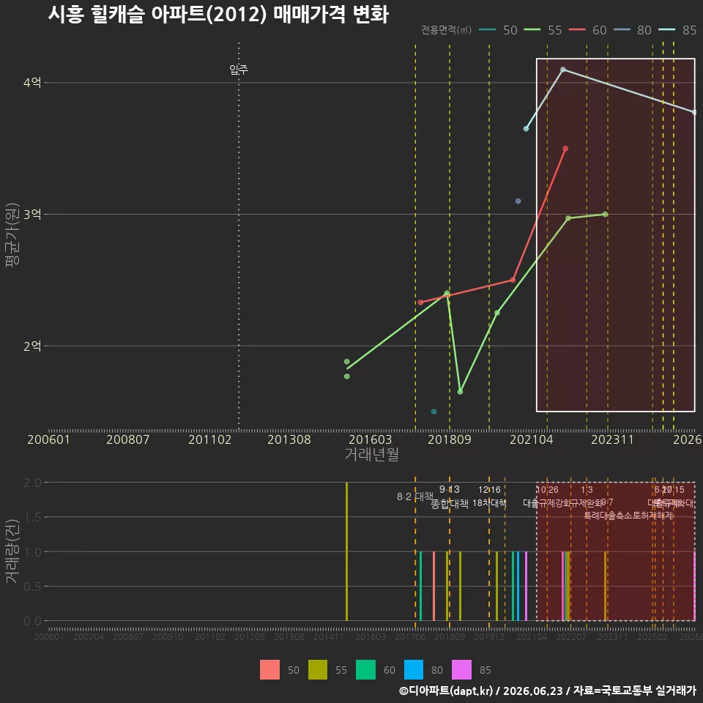Click the 55㎡ olive square in bottom legend
The width and height of the screenshot is (703, 703).
coord(317,669)
